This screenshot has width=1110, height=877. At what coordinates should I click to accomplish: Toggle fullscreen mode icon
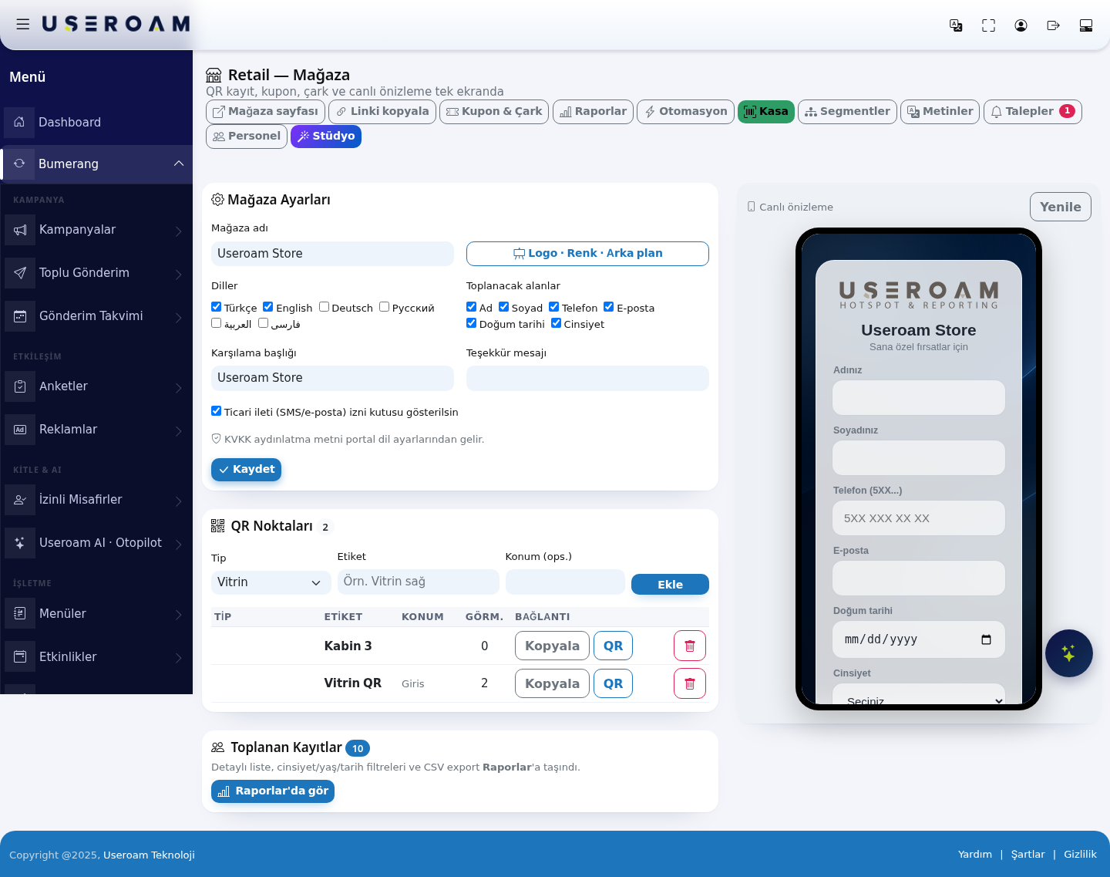[x=988, y=25]
